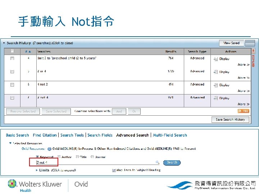The image size is (259, 194).
Task: Expand More options for '2 not 4'
Action: 244,104
